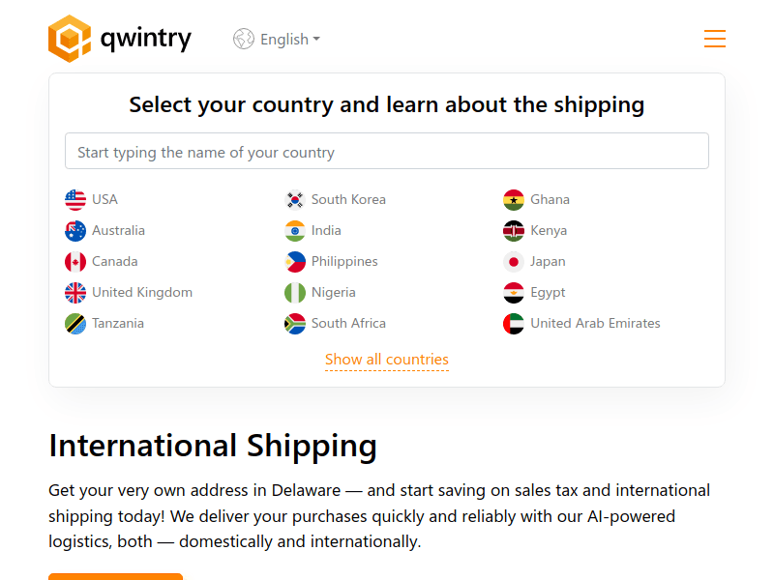Expand the list with Show all countries

tap(386, 359)
